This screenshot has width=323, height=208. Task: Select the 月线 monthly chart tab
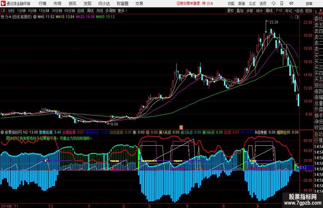click(x=100, y=11)
